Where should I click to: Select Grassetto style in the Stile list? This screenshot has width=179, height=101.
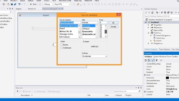88,31
